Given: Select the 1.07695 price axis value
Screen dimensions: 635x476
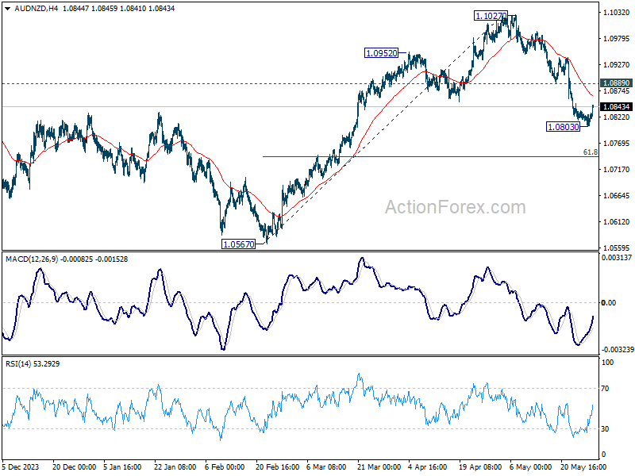Looking at the screenshot, I should pos(617,144).
